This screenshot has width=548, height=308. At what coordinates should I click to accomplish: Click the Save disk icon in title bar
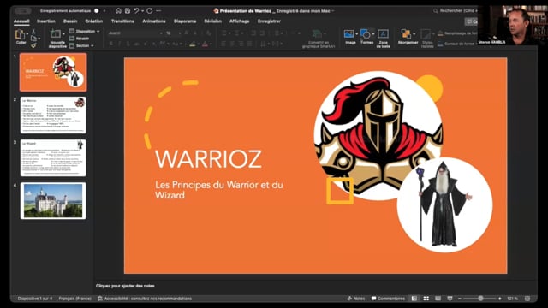(x=128, y=11)
